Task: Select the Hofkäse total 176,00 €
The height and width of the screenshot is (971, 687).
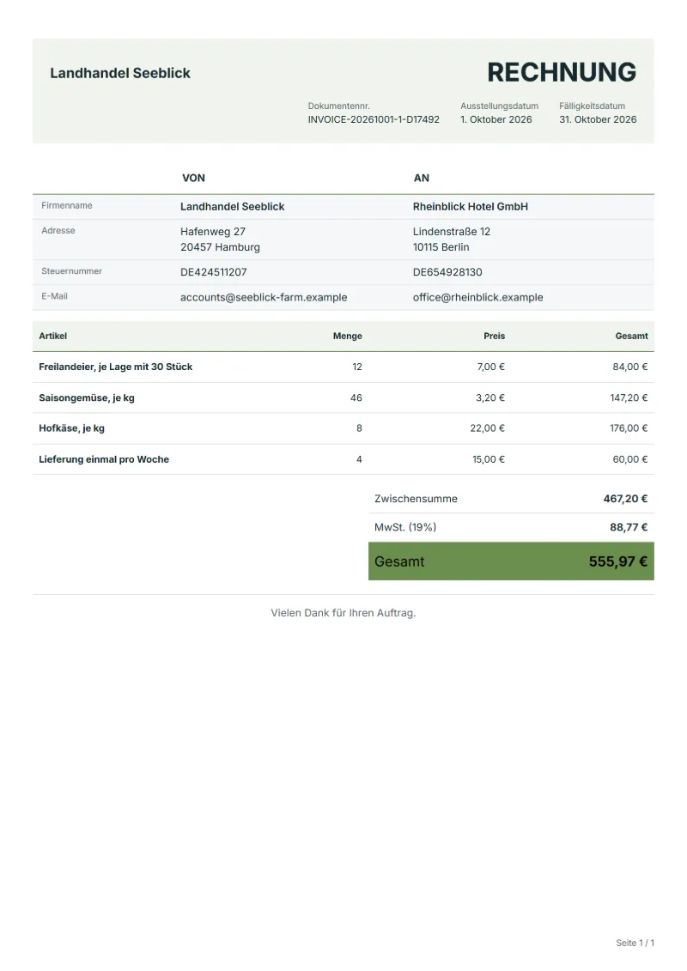Action: coord(629,428)
